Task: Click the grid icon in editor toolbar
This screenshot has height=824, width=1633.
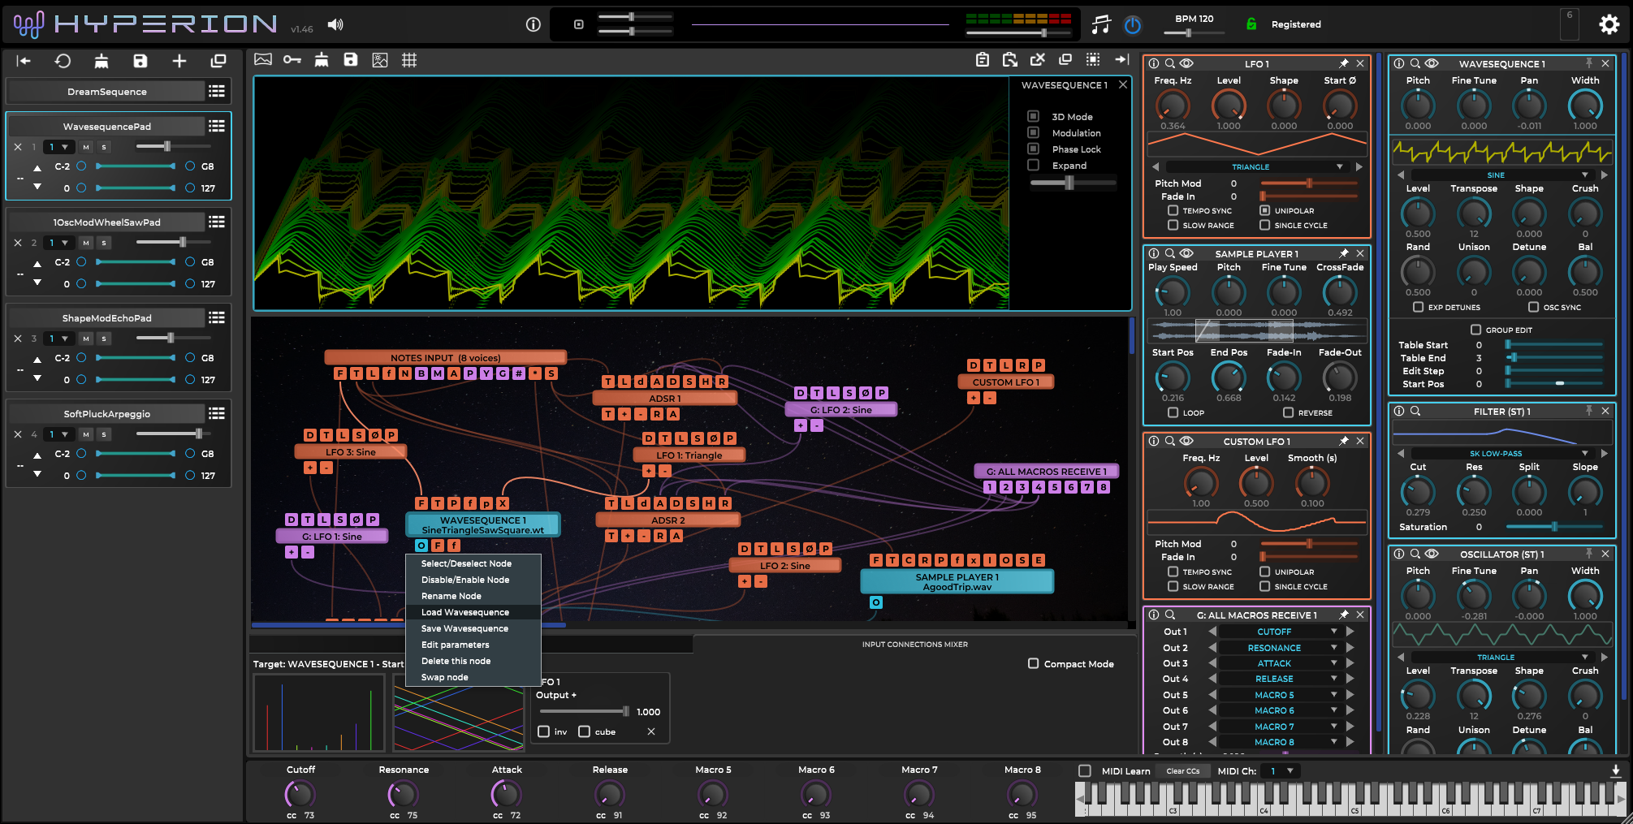Action: (x=409, y=59)
